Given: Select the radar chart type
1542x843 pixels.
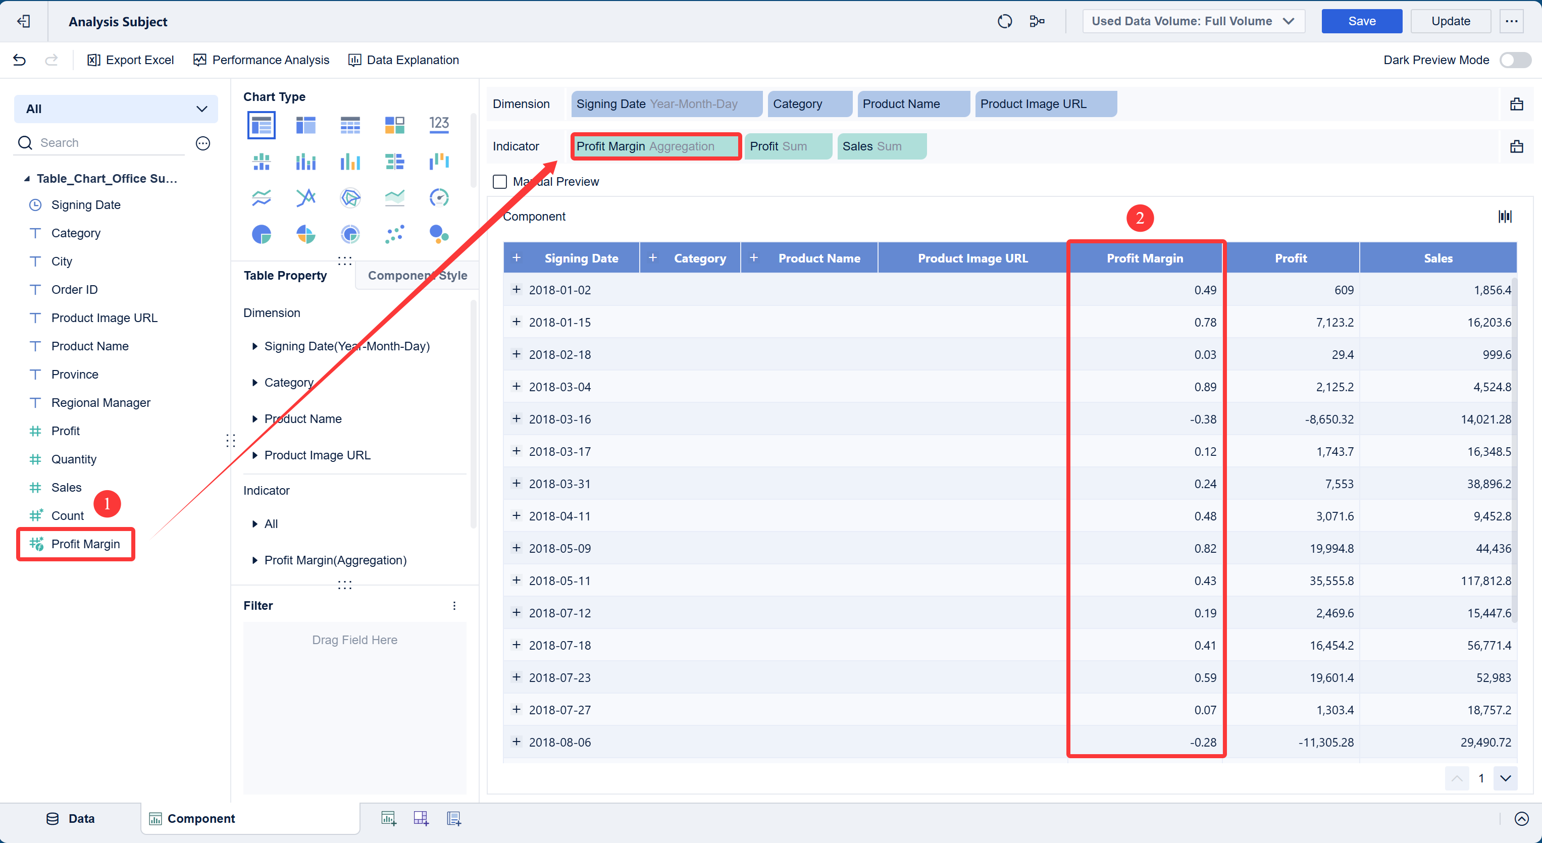Looking at the screenshot, I should [350, 197].
